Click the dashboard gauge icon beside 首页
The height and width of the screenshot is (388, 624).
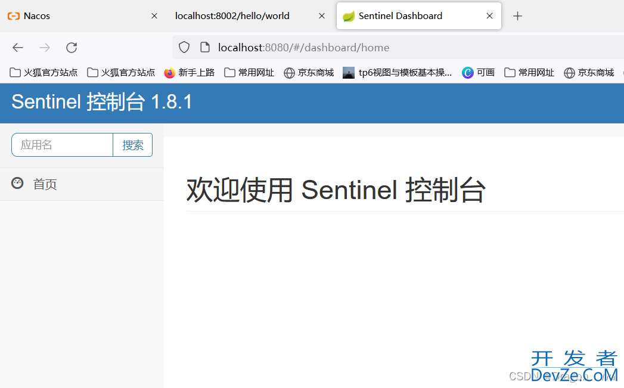coord(17,183)
